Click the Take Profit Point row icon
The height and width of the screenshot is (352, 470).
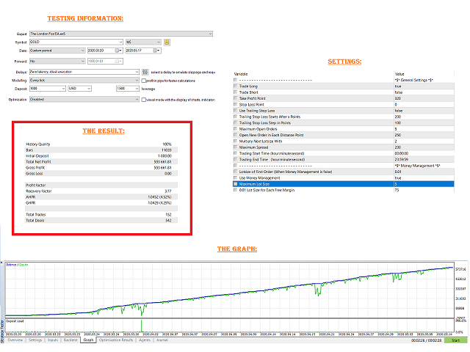click(x=235, y=98)
